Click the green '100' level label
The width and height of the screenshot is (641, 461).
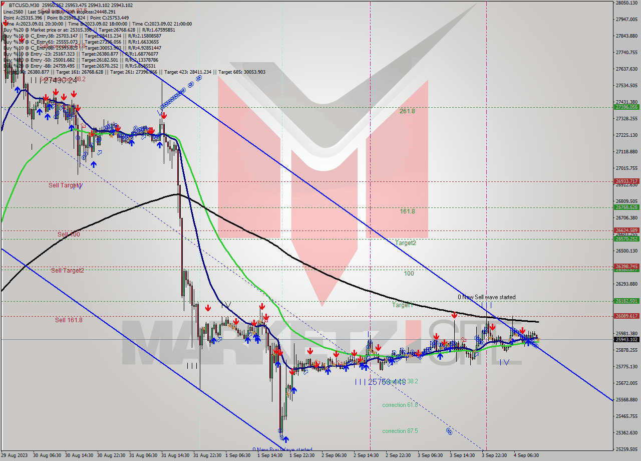tap(409, 274)
